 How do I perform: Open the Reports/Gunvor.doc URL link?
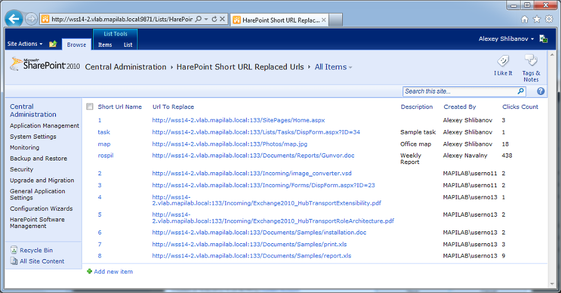pyautogui.click(x=253, y=156)
